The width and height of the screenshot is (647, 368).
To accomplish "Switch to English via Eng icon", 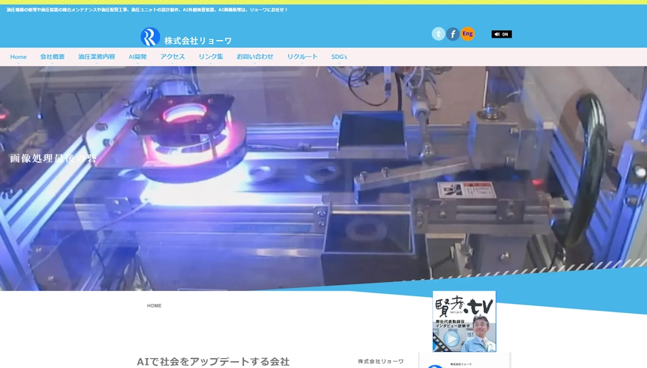I will click(x=467, y=34).
